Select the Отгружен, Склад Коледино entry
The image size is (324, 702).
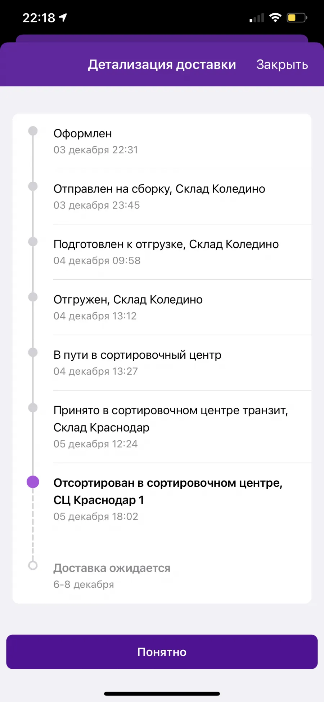(x=162, y=307)
